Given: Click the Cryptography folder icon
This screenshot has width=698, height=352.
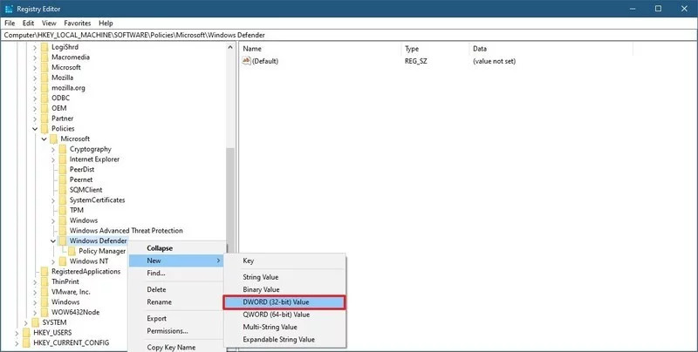Looking at the screenshot, I should (61, 149).
